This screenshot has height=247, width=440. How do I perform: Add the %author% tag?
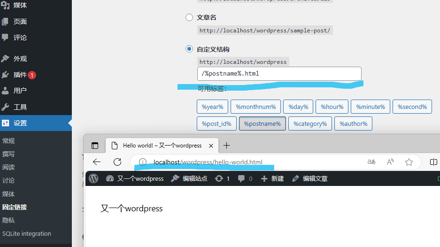tap(353, 124)
